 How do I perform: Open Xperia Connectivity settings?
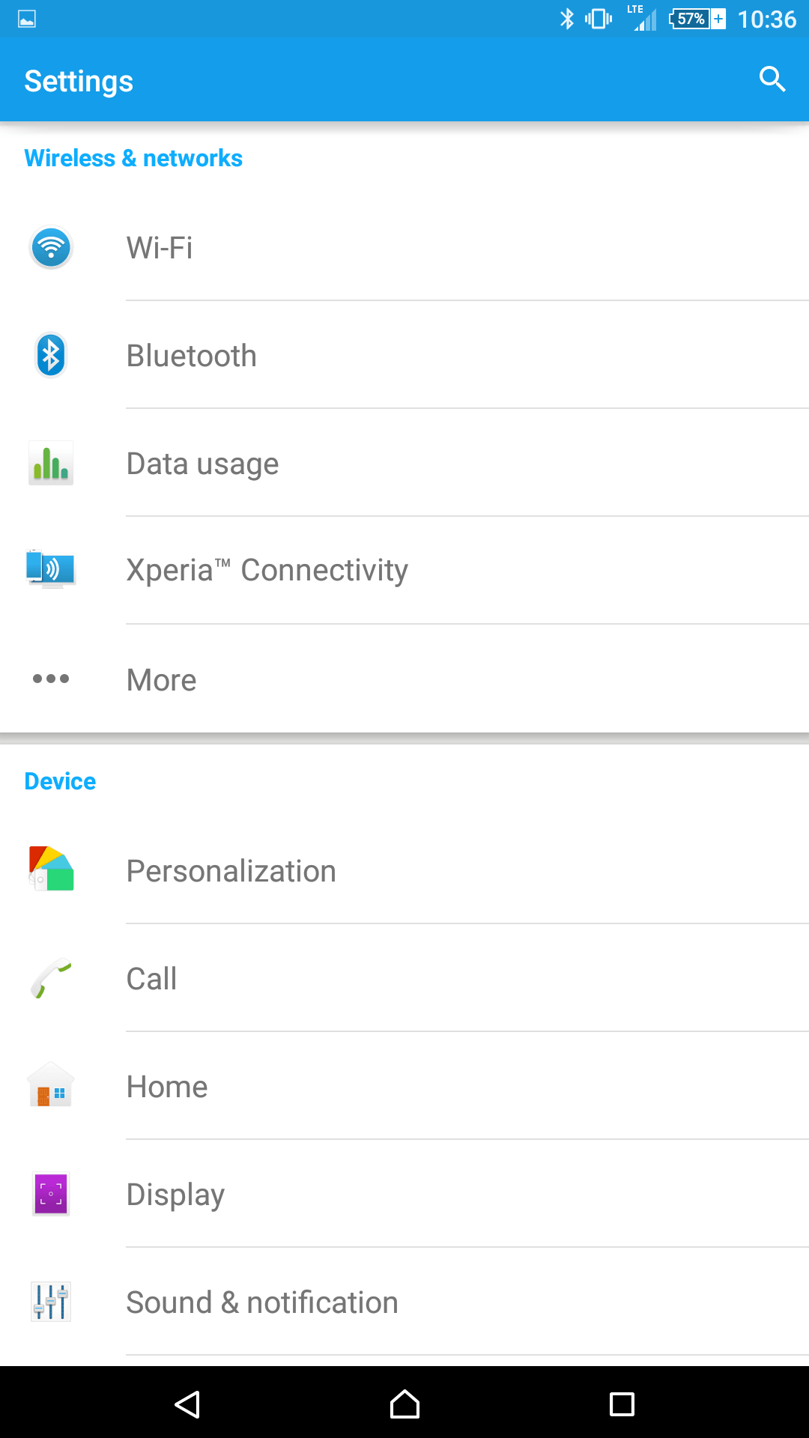pyautogui.click(x=404, y=571)
